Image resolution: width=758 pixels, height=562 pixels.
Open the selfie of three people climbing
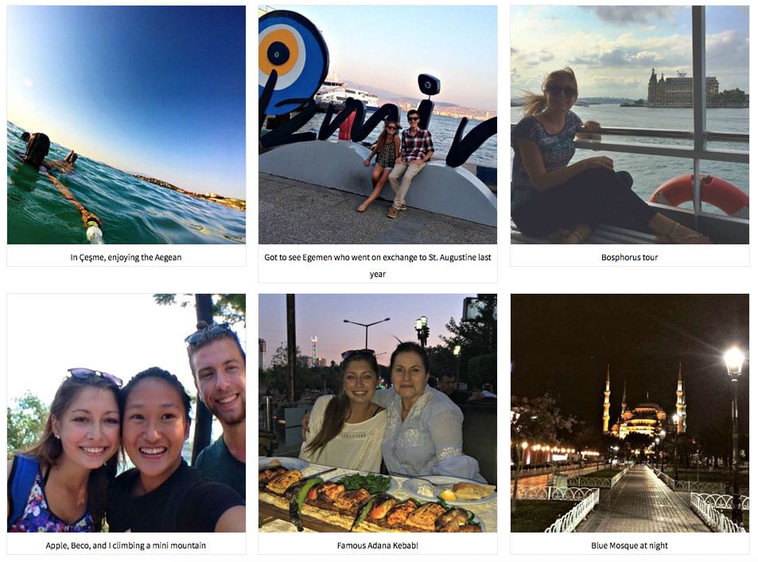(126, 412)
